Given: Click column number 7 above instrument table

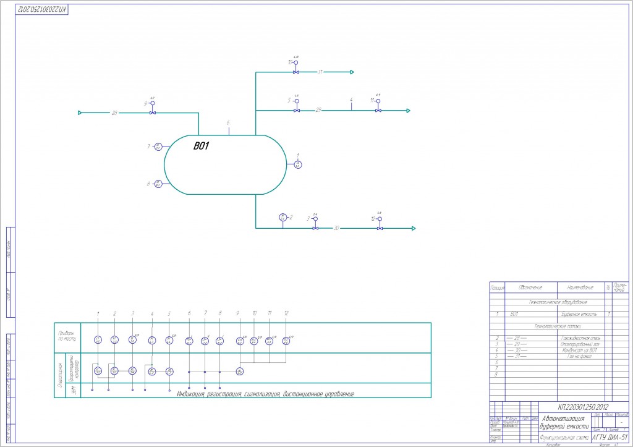Looking at the screenshot, I should coord(205,313).
